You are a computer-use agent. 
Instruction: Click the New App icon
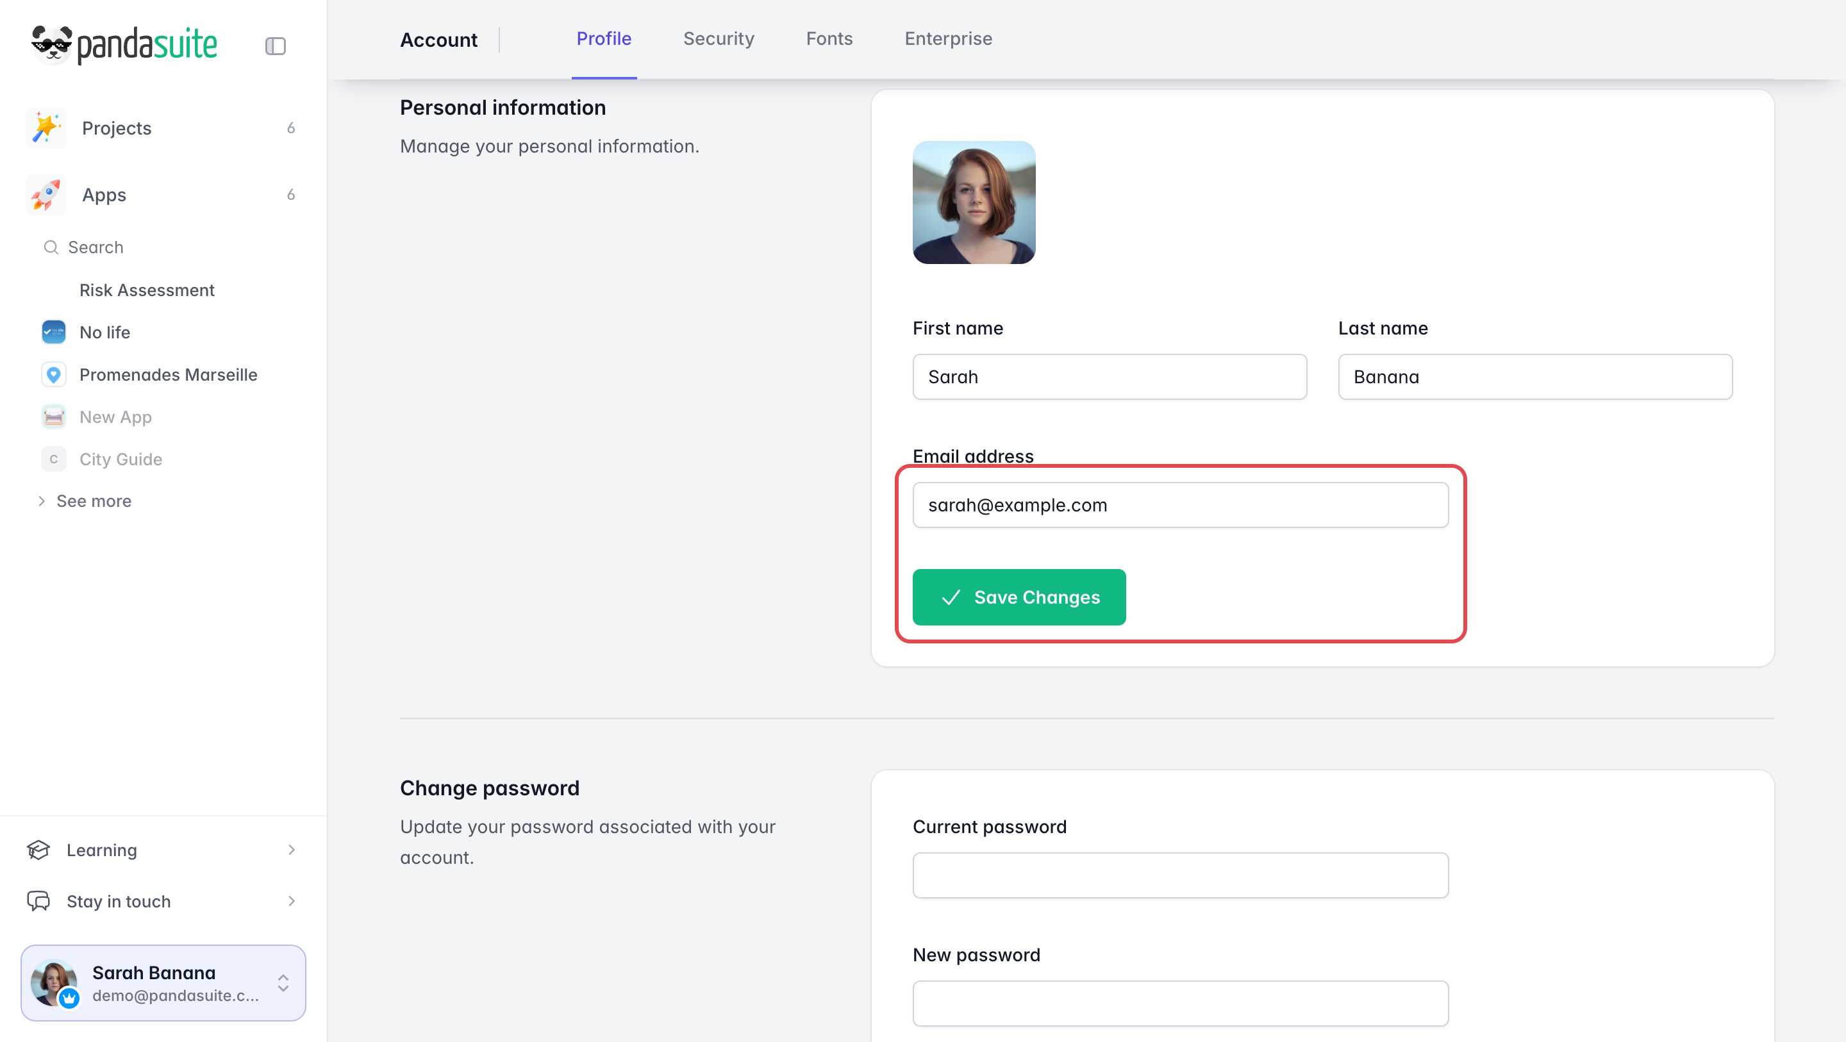[54, 417]
